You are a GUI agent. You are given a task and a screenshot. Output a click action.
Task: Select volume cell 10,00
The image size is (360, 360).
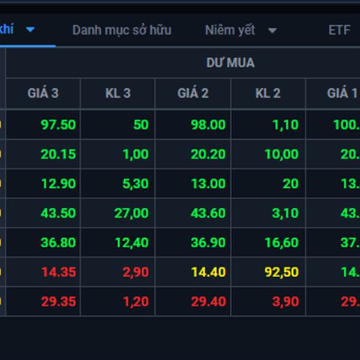268,154
